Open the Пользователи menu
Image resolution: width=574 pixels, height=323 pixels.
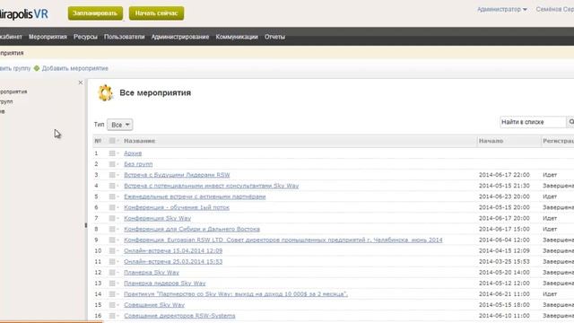pyautogui.click(x=124, y=37)
